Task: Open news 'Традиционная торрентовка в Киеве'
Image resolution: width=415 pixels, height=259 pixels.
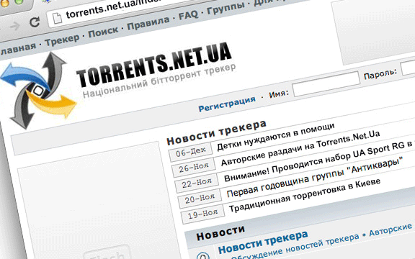Action: pyautogui.click(x=304, y=195)
